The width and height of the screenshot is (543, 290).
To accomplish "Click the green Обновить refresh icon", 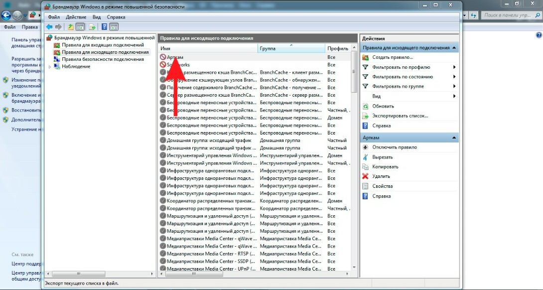I will 365,106.
